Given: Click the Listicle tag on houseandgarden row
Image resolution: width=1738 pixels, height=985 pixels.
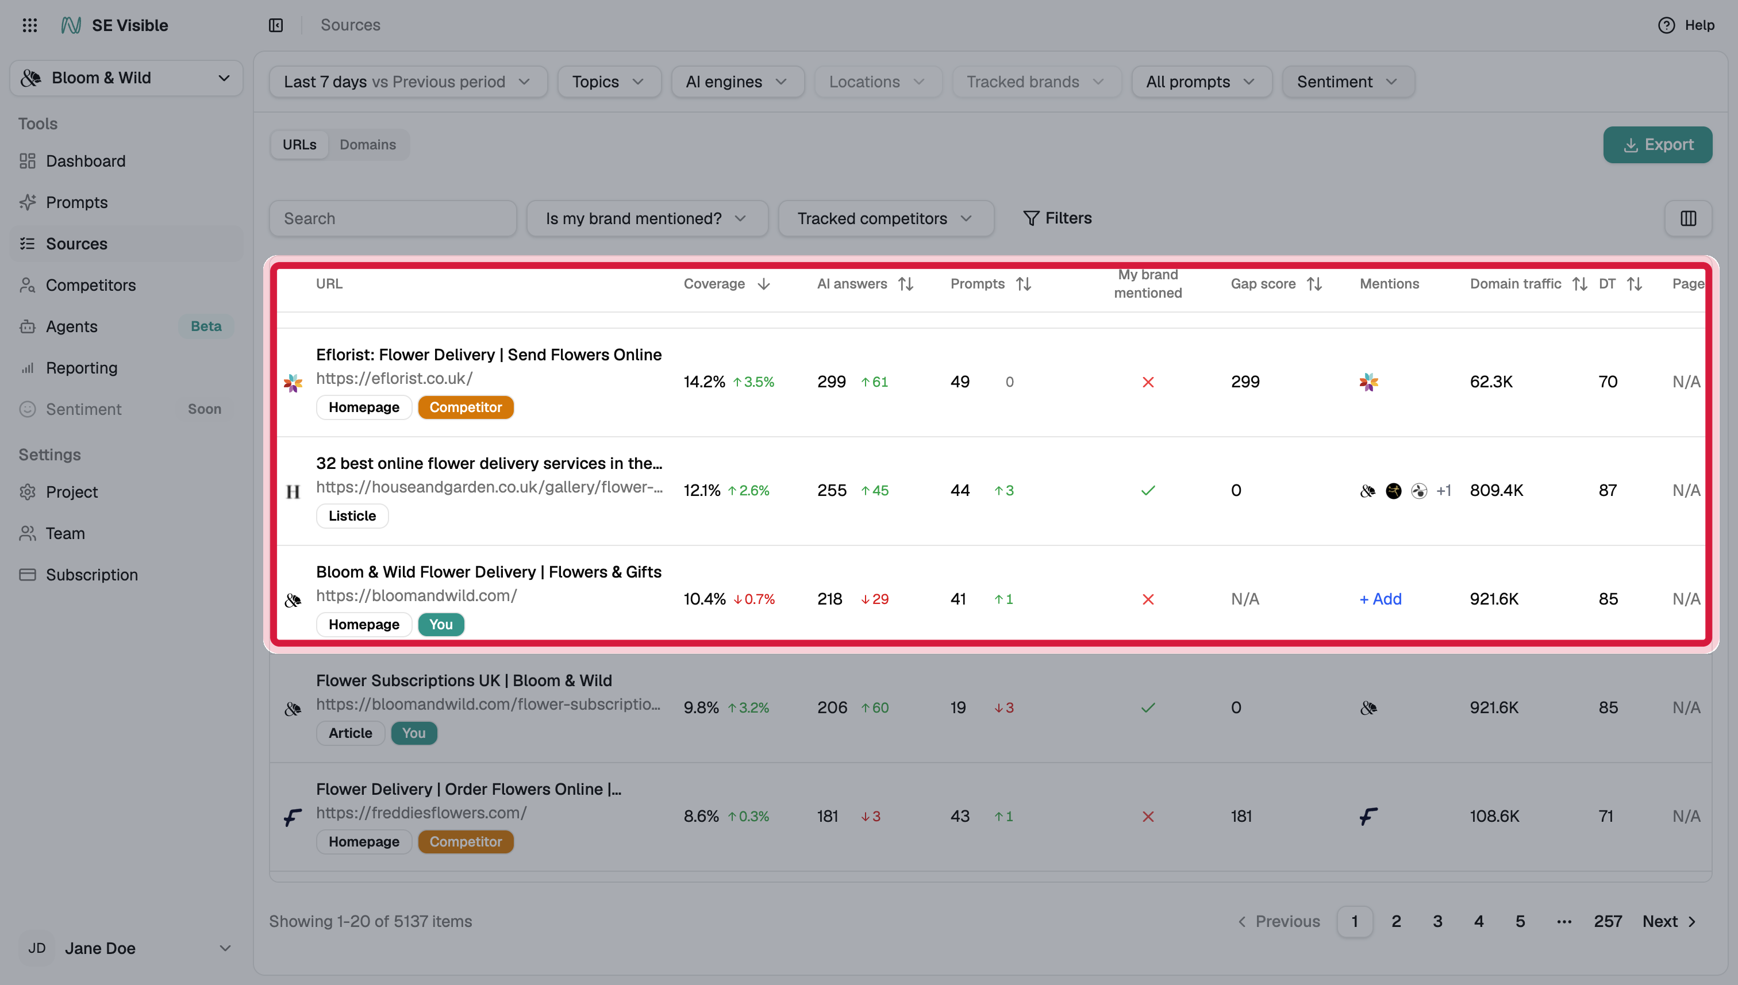Looking at the screenshot, I should pyautogui.click(x=352, y=516).
